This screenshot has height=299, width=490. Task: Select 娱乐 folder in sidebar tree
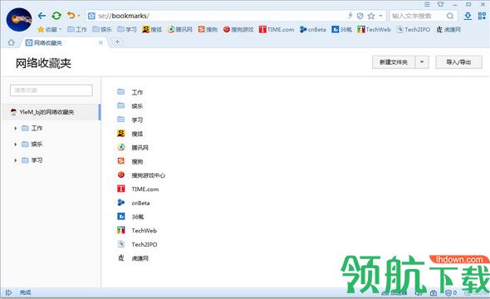(32, 144)
